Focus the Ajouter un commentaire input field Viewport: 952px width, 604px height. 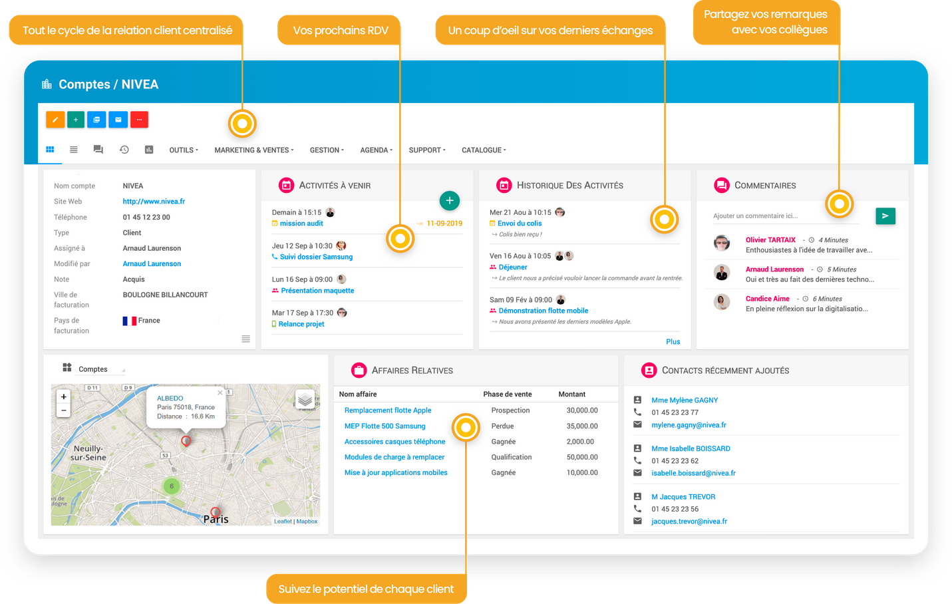click(786, 216)
